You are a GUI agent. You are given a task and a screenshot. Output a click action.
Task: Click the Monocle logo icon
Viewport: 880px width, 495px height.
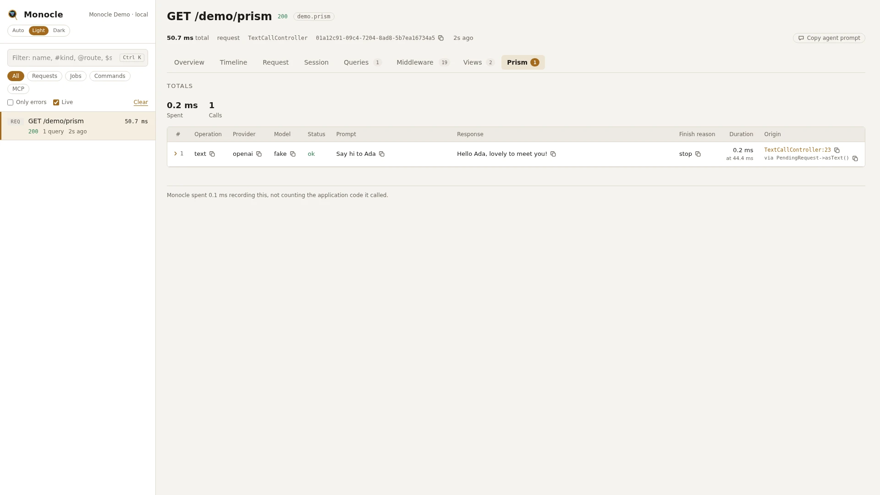[13, 15]
